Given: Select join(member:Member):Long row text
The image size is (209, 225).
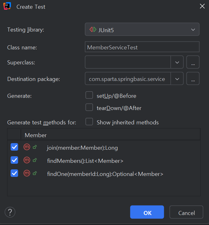Looking at the screenshot, I should (x=82, y=148).
